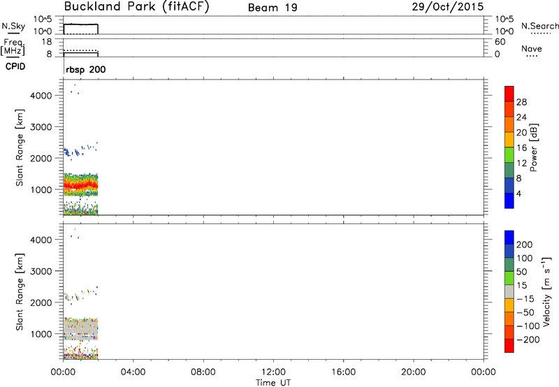
Task: Click the '18' frequency axis tick label
Action: (47, 42)
